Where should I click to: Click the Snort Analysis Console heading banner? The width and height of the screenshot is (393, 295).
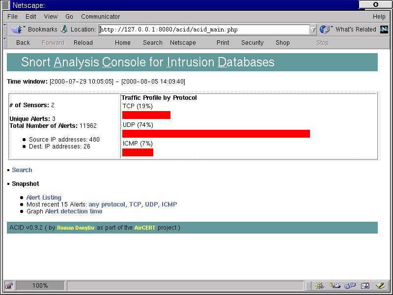pos(192,62)
